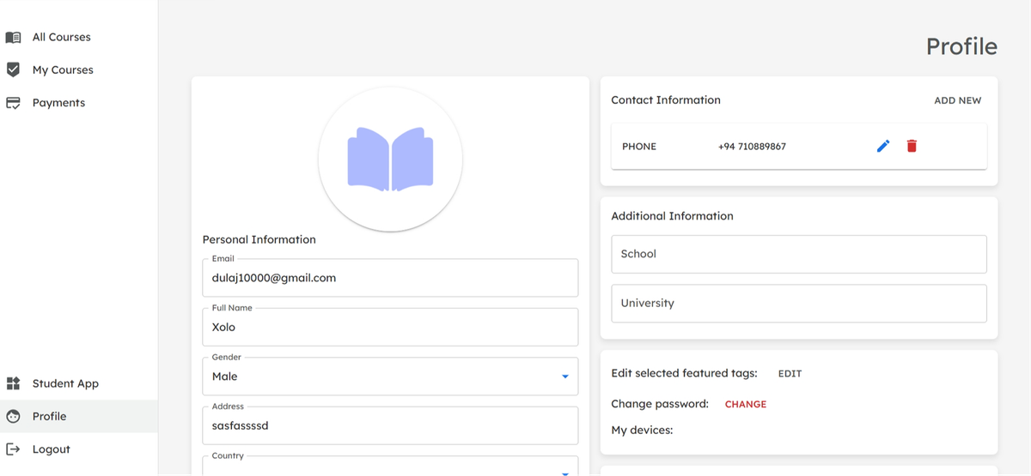Image resolution: width=1031 pixels, height=476 pixels.
Task: Click the Additional Information heading
Action: [x=673, y=216]
